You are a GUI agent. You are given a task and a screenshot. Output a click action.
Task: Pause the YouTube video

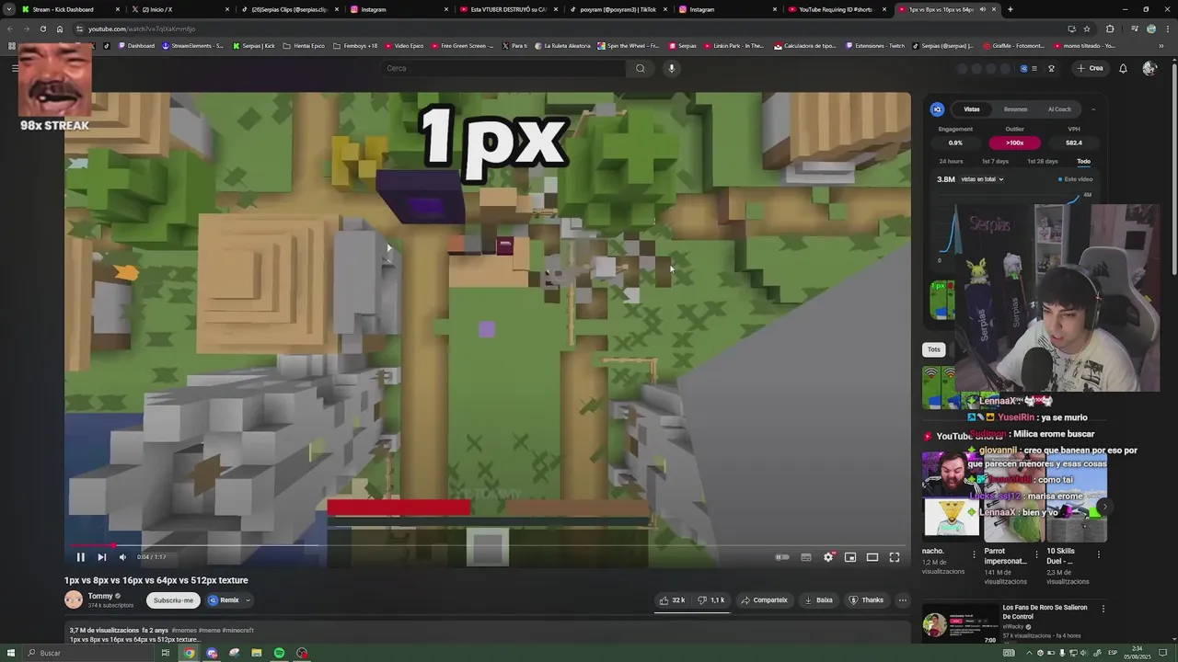(80, 557)
